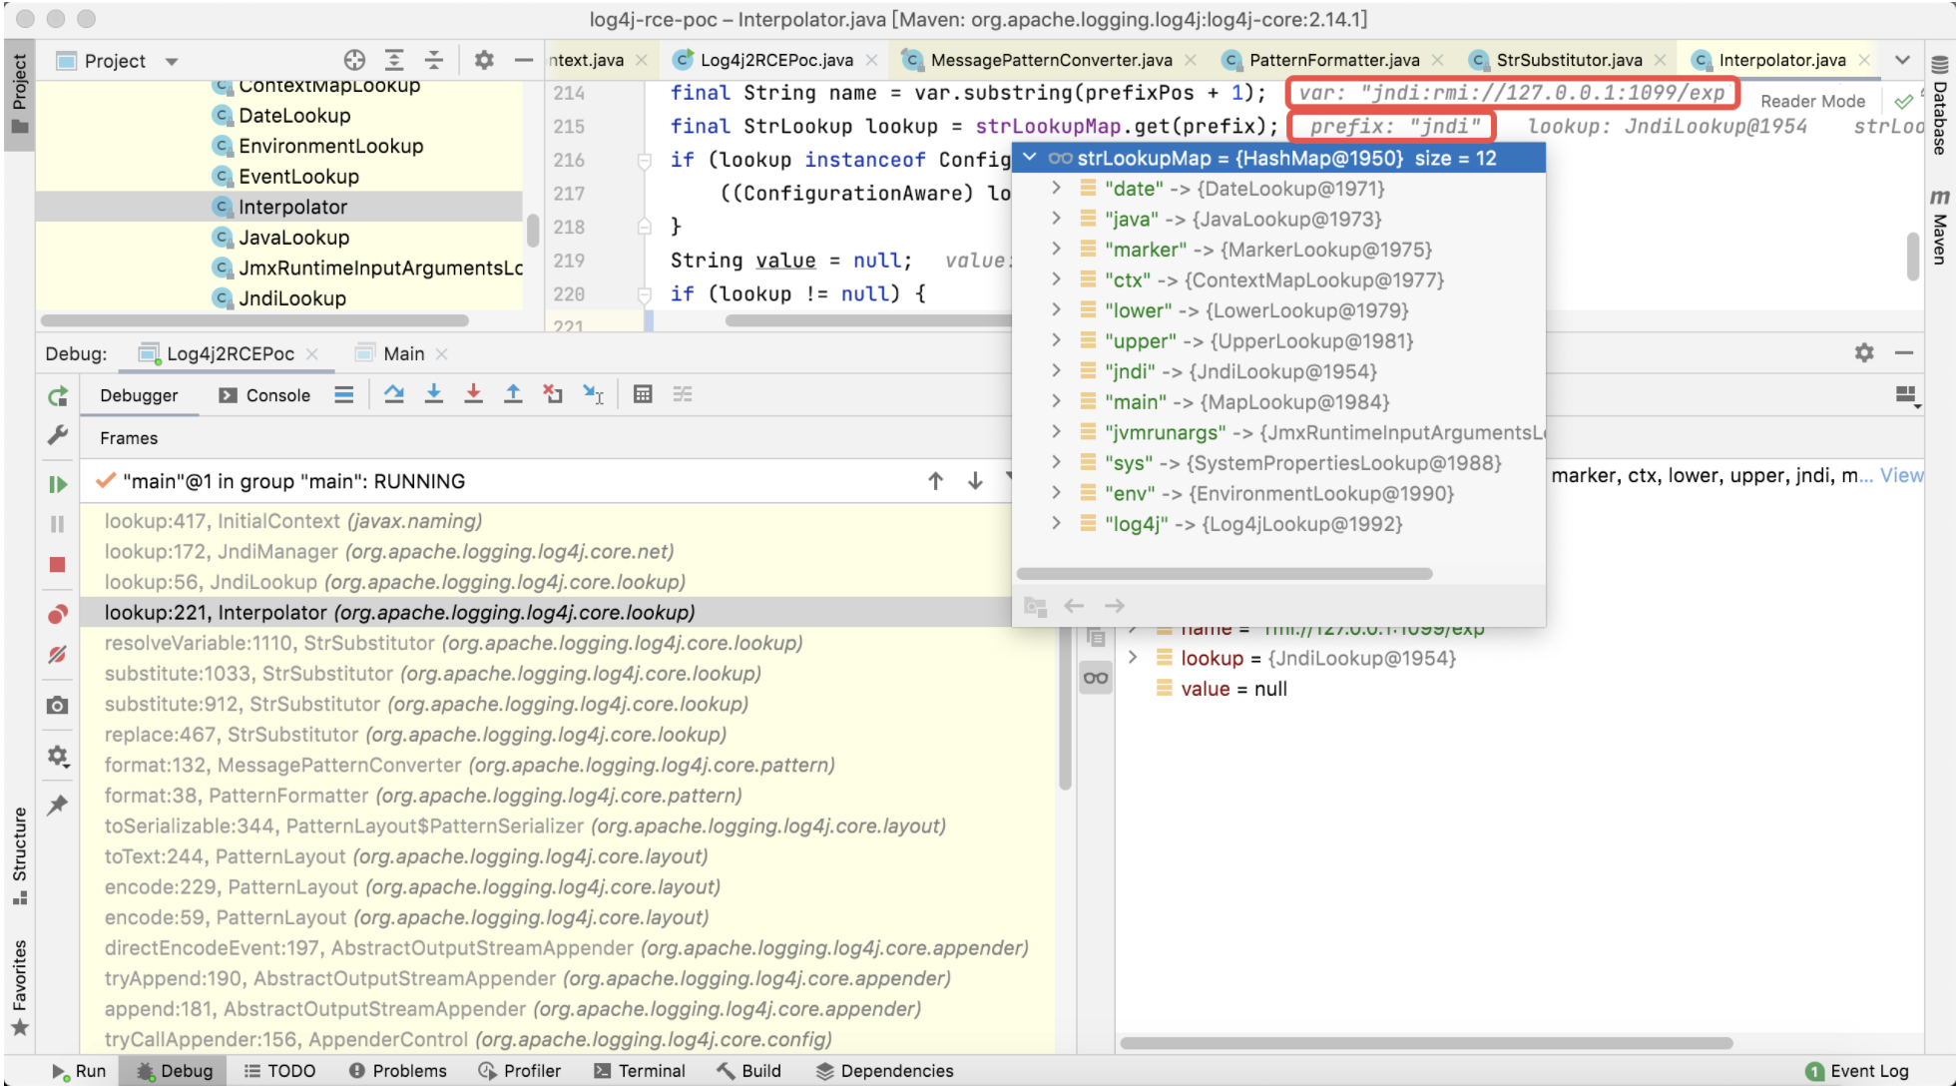The width and height of the screenshot is (1960, 1092).
Task: Switch to StrSubstitutor.java editor tab
Action: [x=1568, y=60]
